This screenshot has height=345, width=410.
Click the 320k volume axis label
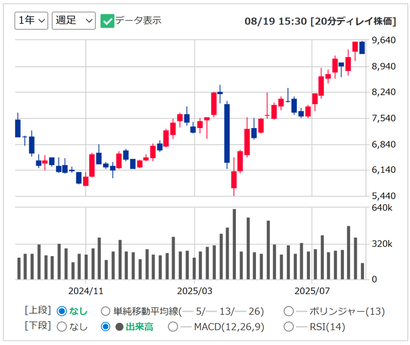tap(382, 244)
